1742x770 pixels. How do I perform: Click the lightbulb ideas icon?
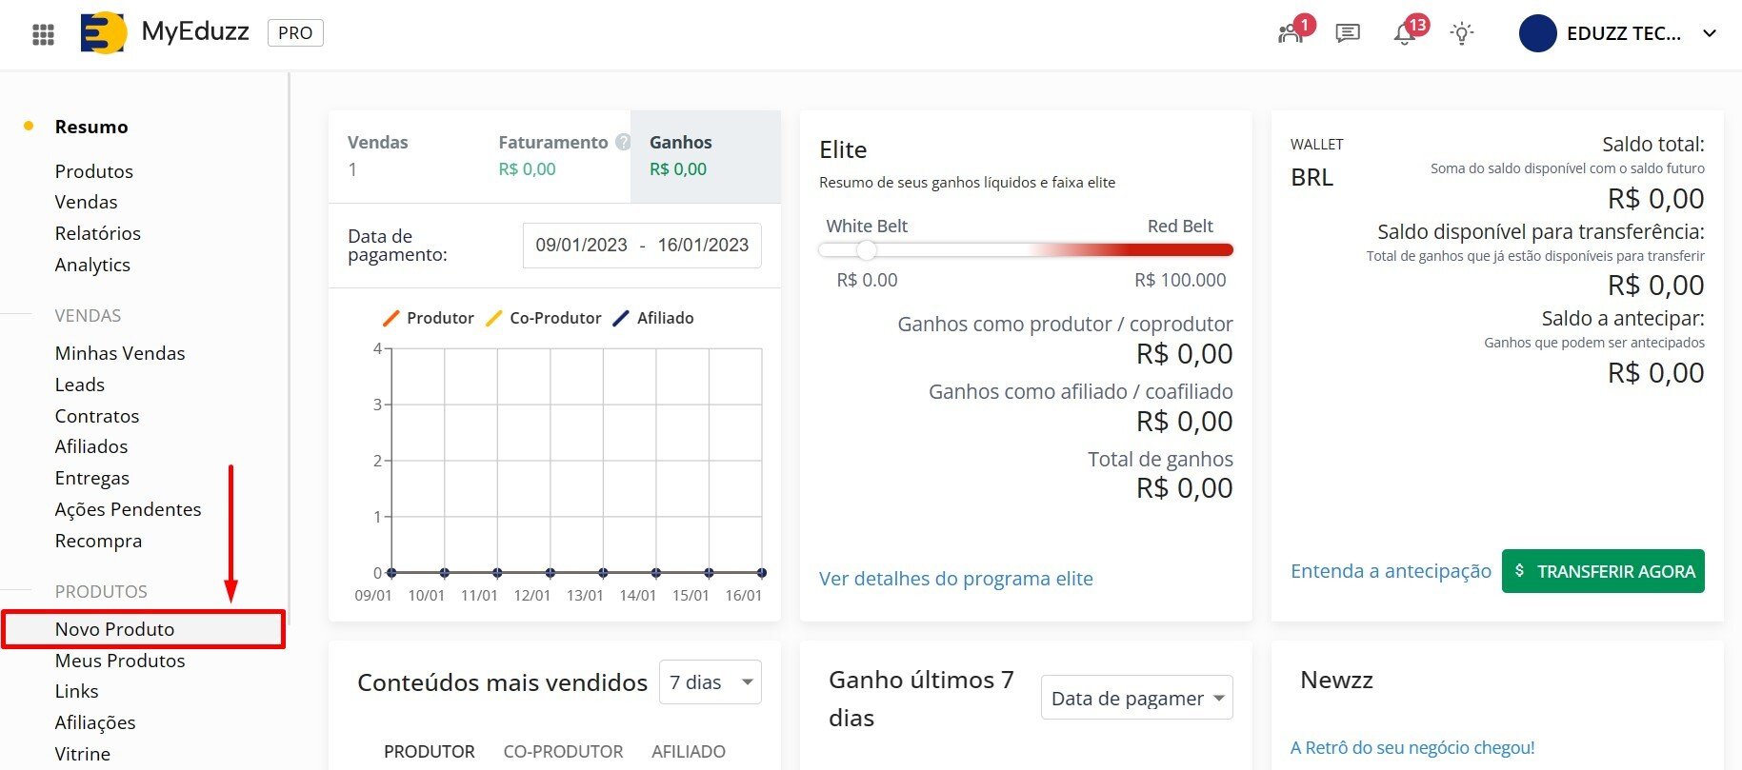[x=1461, y=33]
